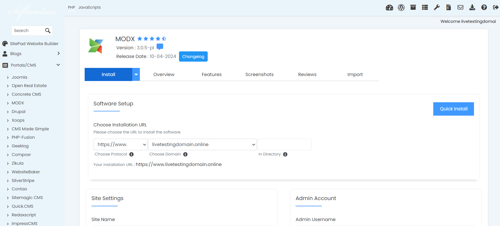Click the Choose Protocol info icon
Viewport: 500px width, 226px height.
[x=131, y=154]
